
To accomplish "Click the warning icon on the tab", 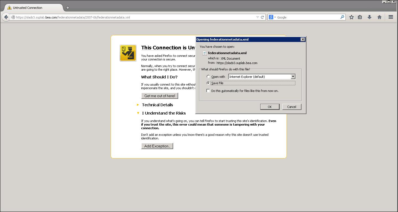I will pos(9,8).
